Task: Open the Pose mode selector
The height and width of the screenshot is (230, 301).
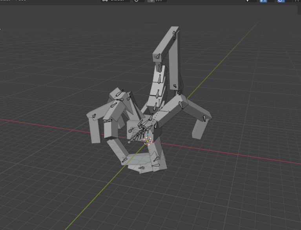Action: (x=16, y=1)
